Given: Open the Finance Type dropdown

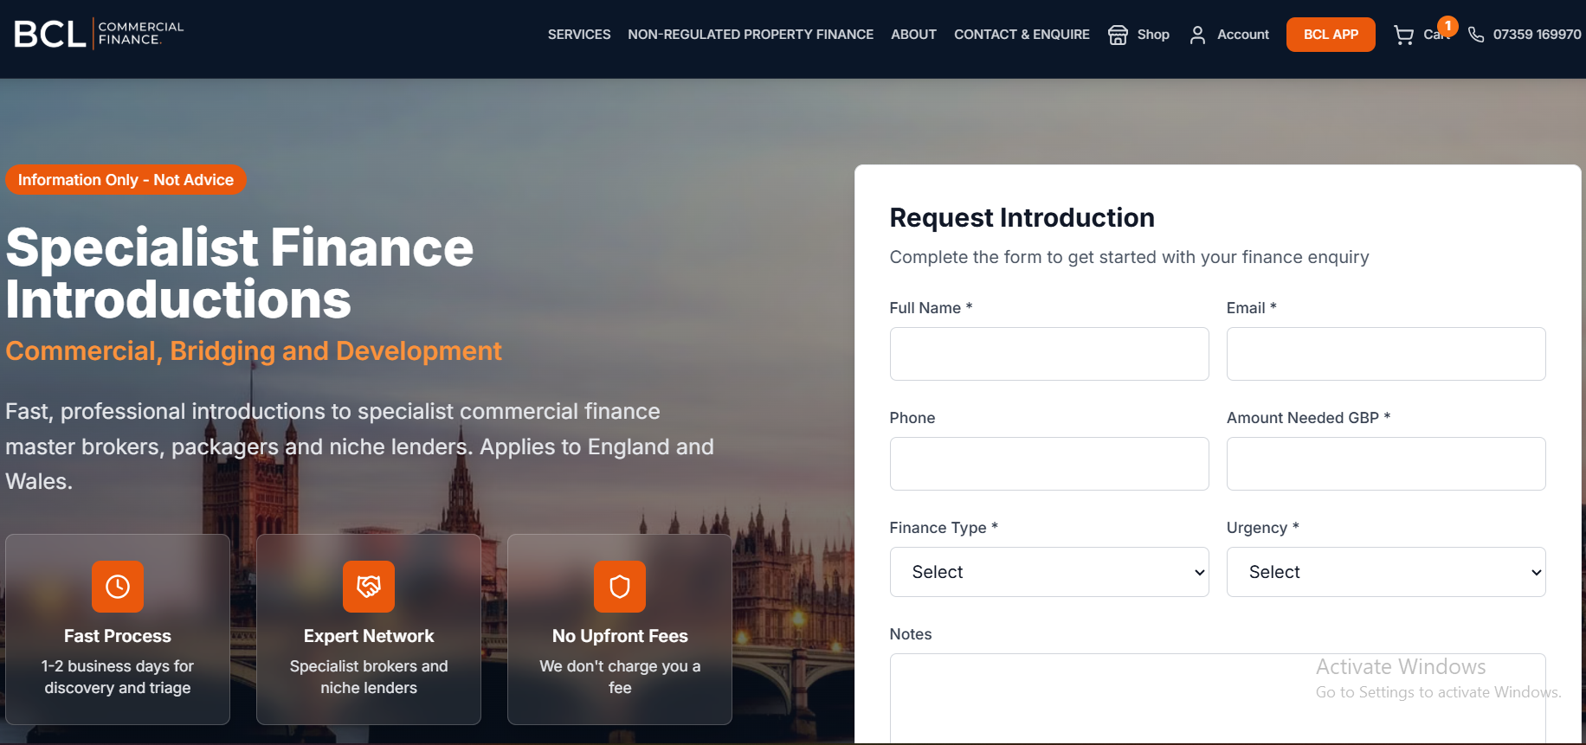Looking at the screenshot, I should [1049, 572].
